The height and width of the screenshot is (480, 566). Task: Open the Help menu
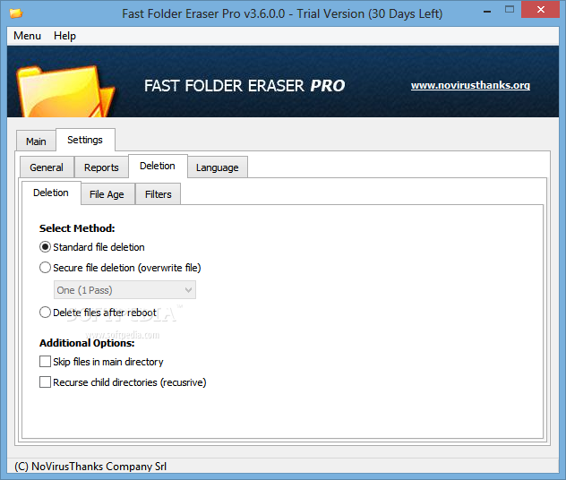(65, 36)
